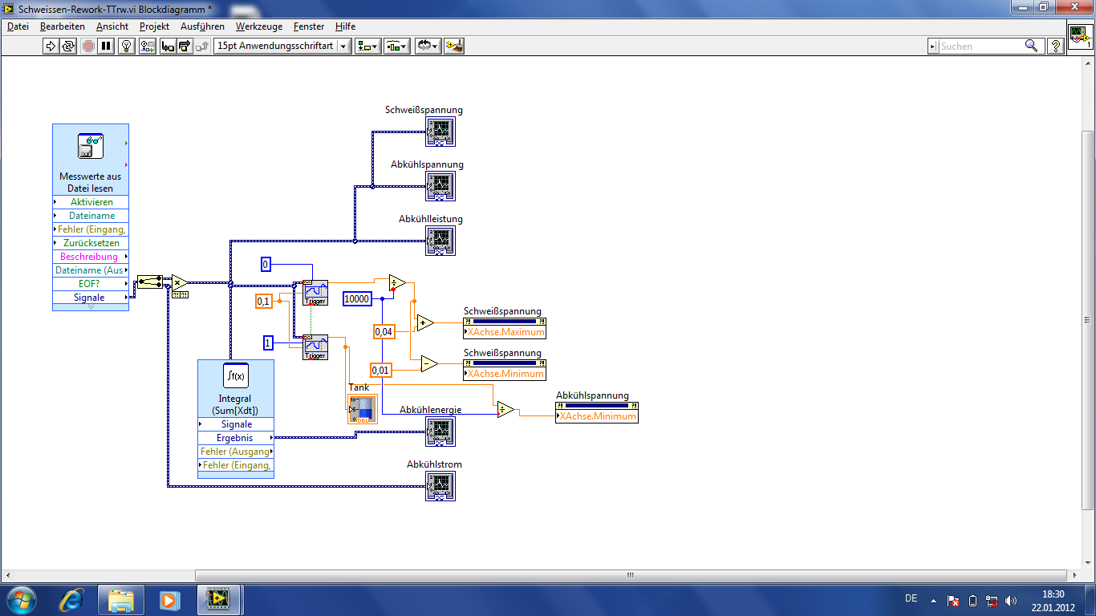Click the Ergebnis output terminal of Integral
1096x616 pixels.
(236, 438)
